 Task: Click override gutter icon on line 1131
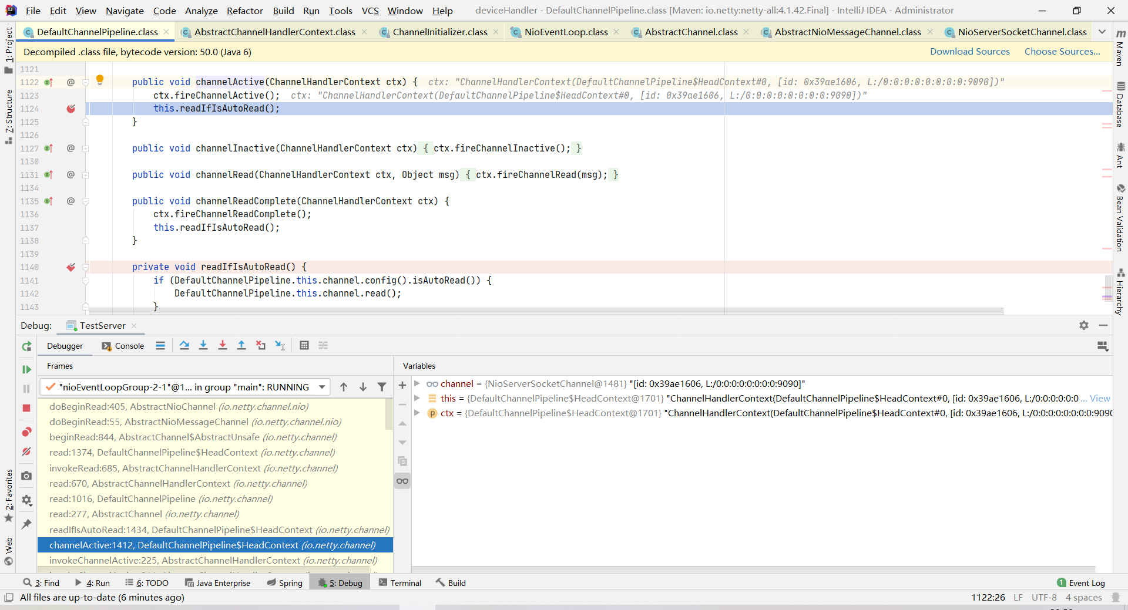(49, 175)
